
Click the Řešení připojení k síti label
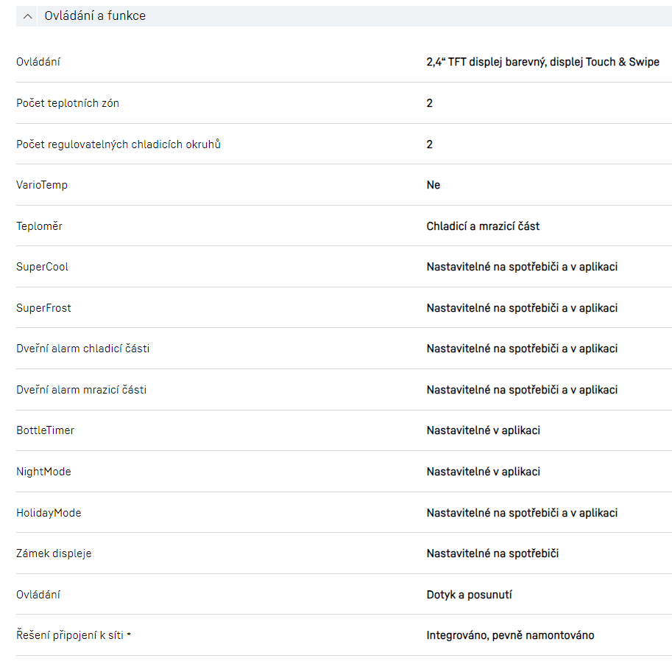pyautogui.click(x=70, y=635)
